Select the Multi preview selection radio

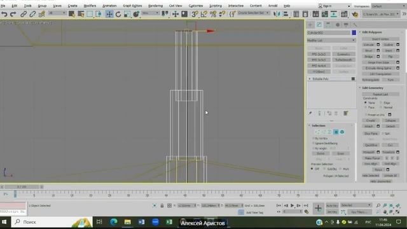click(340, 169)
